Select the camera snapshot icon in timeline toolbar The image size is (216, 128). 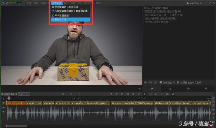click(x=128, y=94)
